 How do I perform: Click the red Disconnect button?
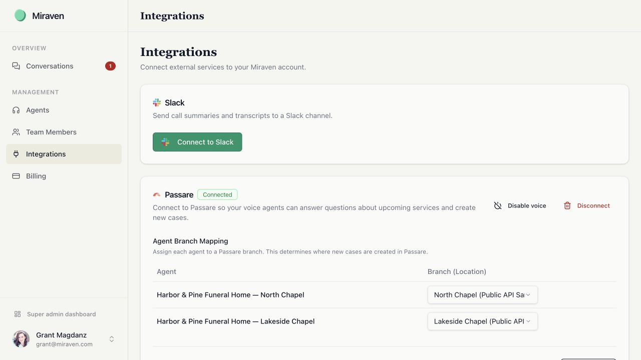(586, 205)
